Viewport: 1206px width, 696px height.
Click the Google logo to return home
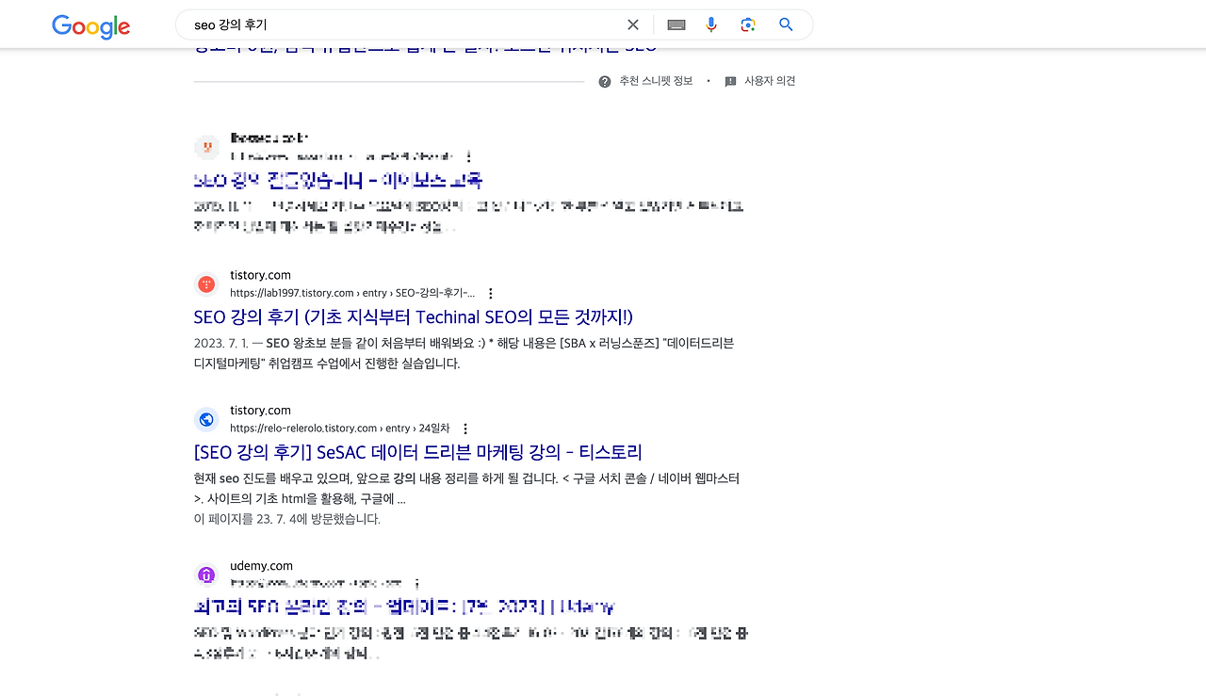click(x=90, y=27)
